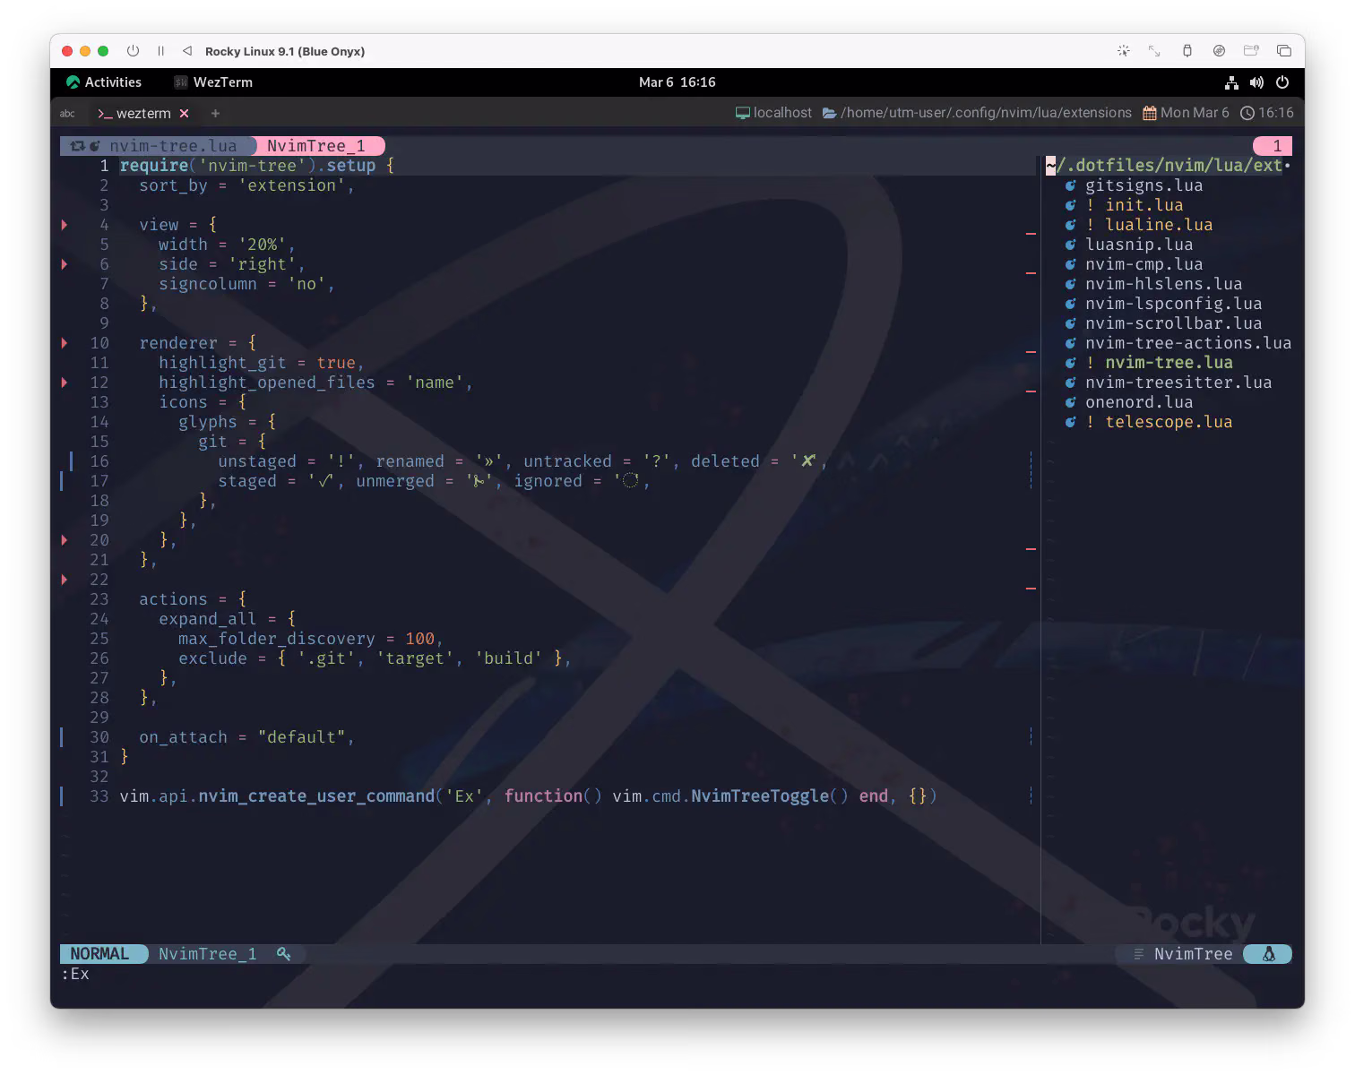Toggle the fold marker on line 22

pos(64,580)
